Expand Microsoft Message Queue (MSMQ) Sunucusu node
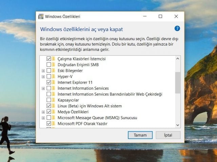 [43, 118]
